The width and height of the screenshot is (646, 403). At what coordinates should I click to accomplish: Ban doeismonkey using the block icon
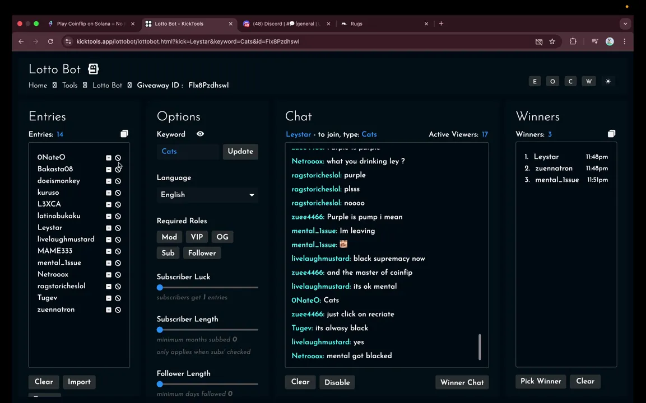pyautogui.click(x=118, y=181)
